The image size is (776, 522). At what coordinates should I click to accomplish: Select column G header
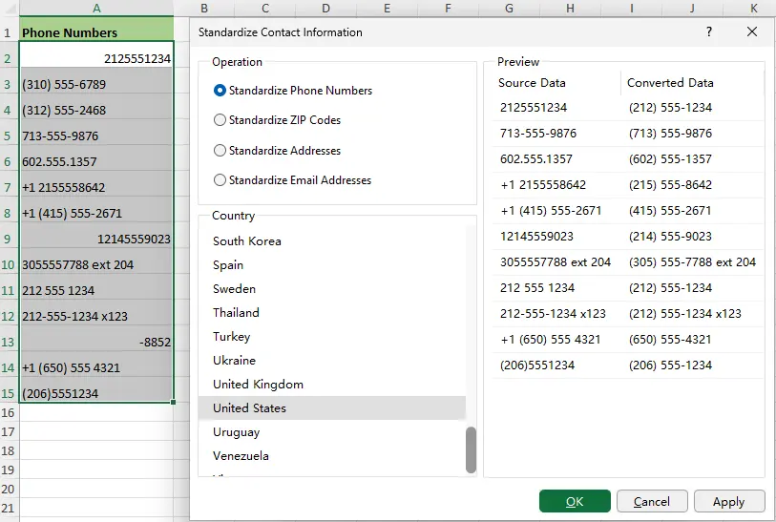510,8
